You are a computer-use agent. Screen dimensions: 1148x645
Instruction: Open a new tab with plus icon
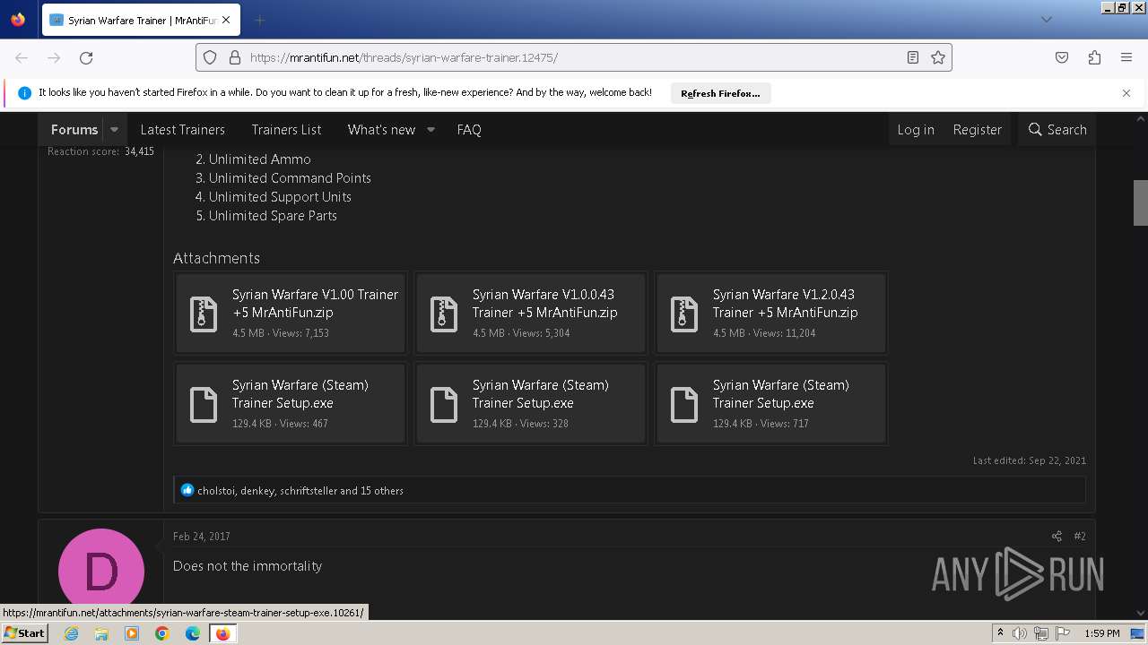[259, 20]
